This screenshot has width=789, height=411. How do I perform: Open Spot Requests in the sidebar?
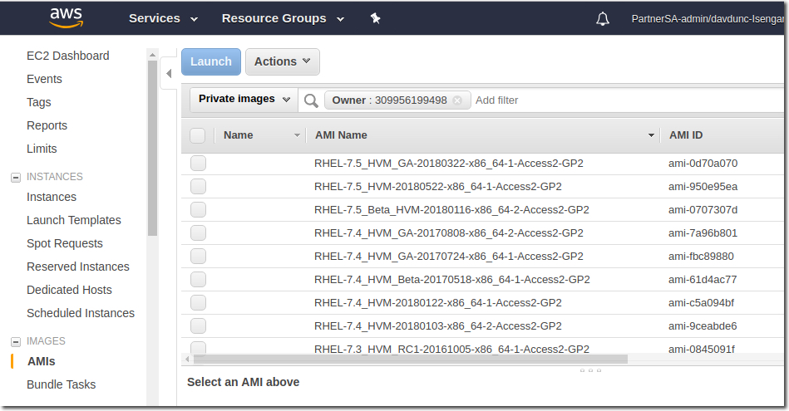point(65,243)
